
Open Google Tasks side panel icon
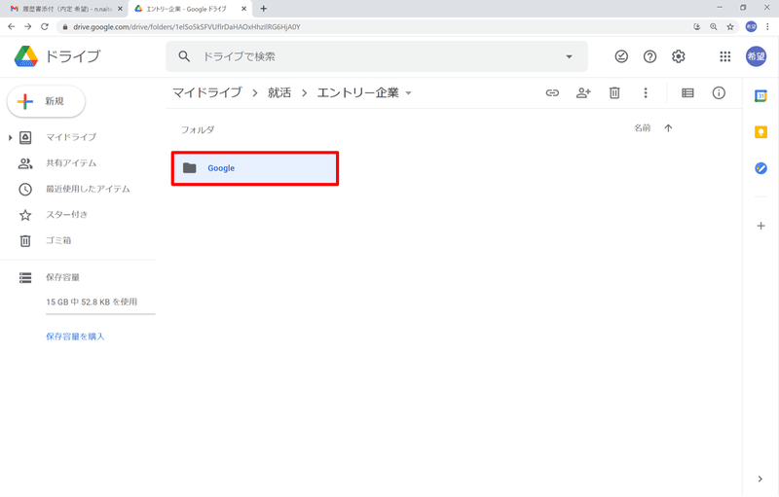click(760, 168)
